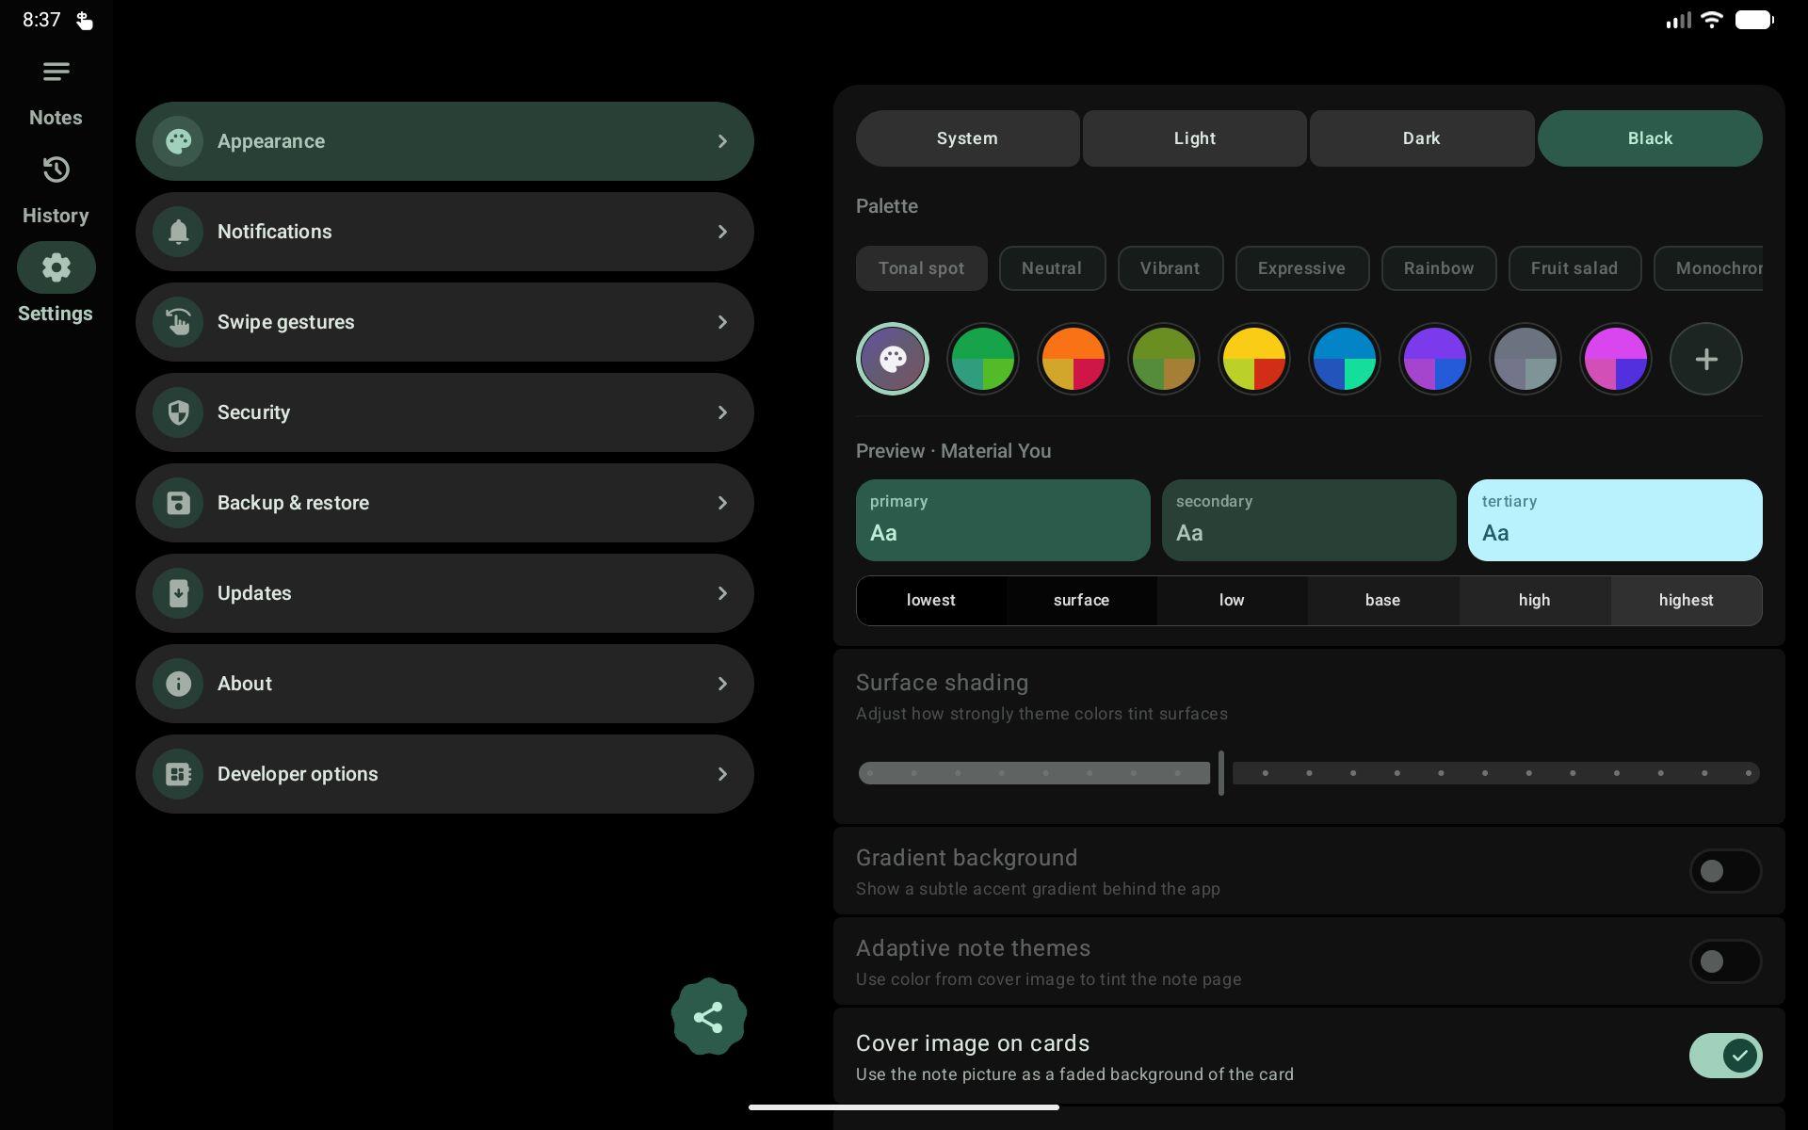Open the Notes section label in sidebar
This screenshot has width=1808, height=1130.
point(56,118)
